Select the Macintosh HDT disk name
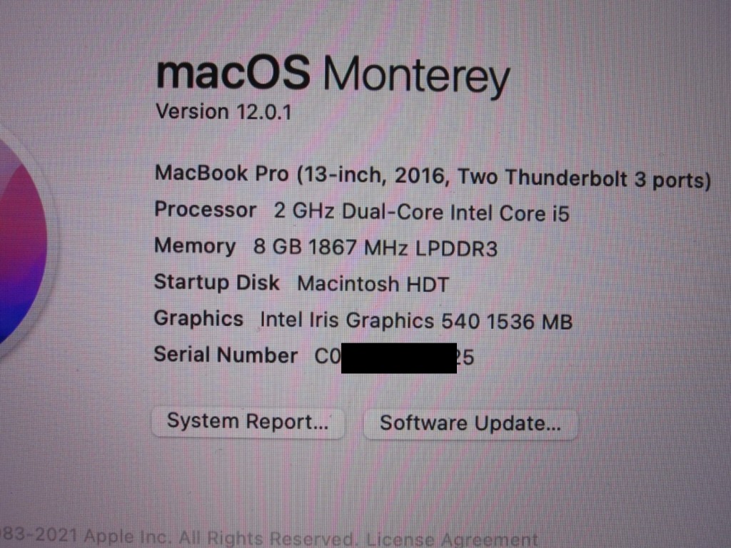 tap(373, 284)
